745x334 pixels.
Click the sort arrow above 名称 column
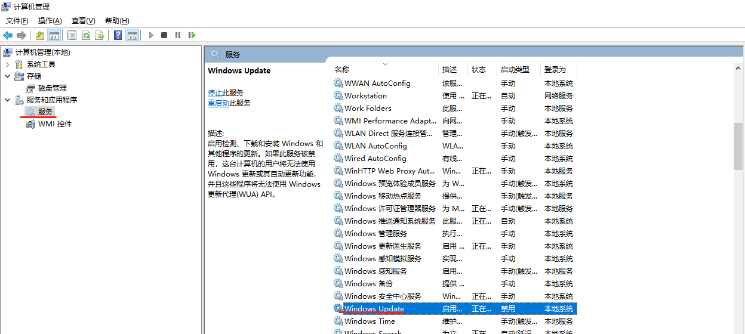[385, 64]
